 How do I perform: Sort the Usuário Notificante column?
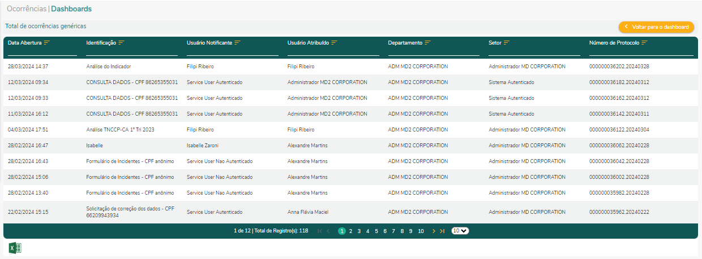238,43
